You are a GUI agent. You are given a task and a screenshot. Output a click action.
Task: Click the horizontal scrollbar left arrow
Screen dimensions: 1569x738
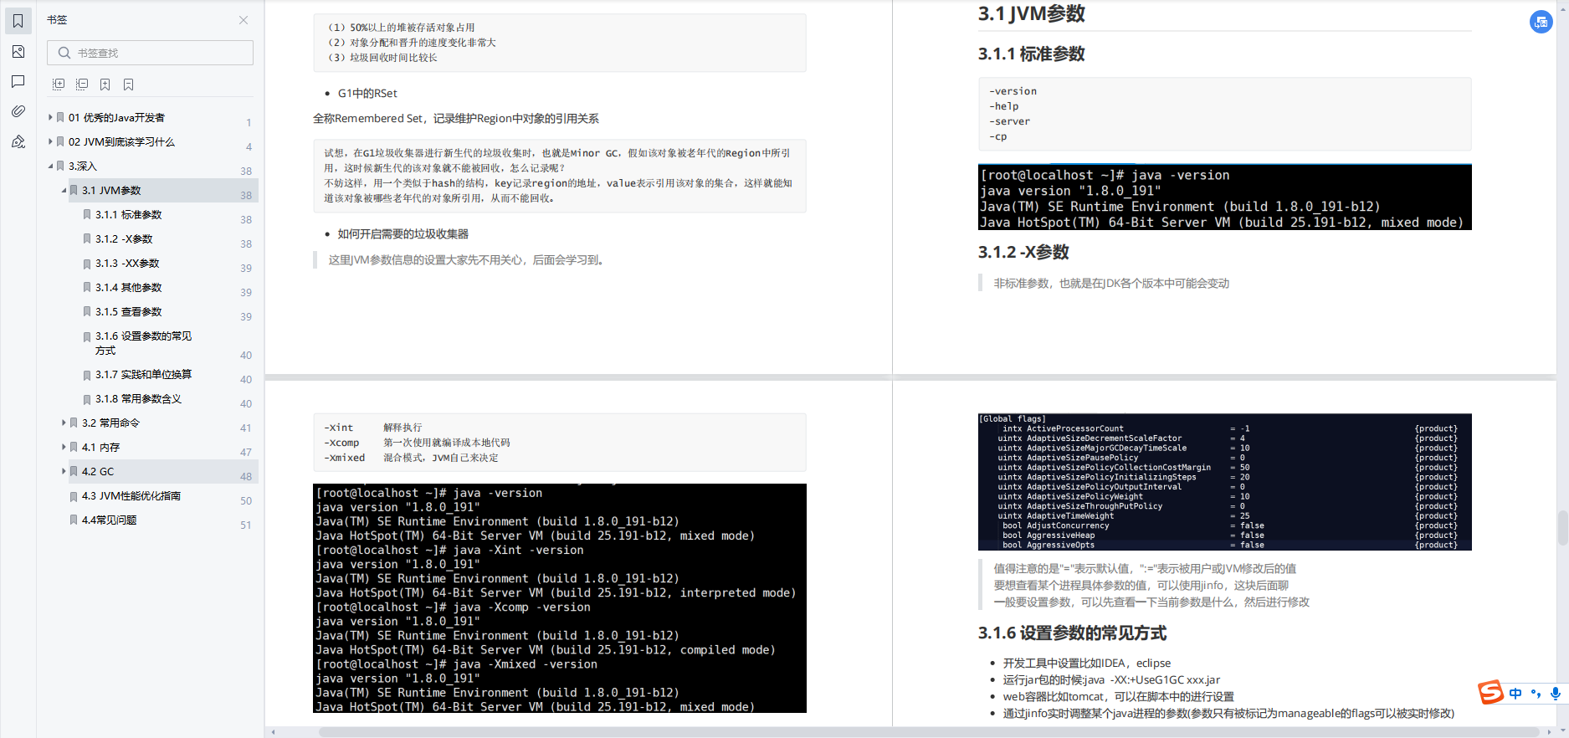coord(273,732)
